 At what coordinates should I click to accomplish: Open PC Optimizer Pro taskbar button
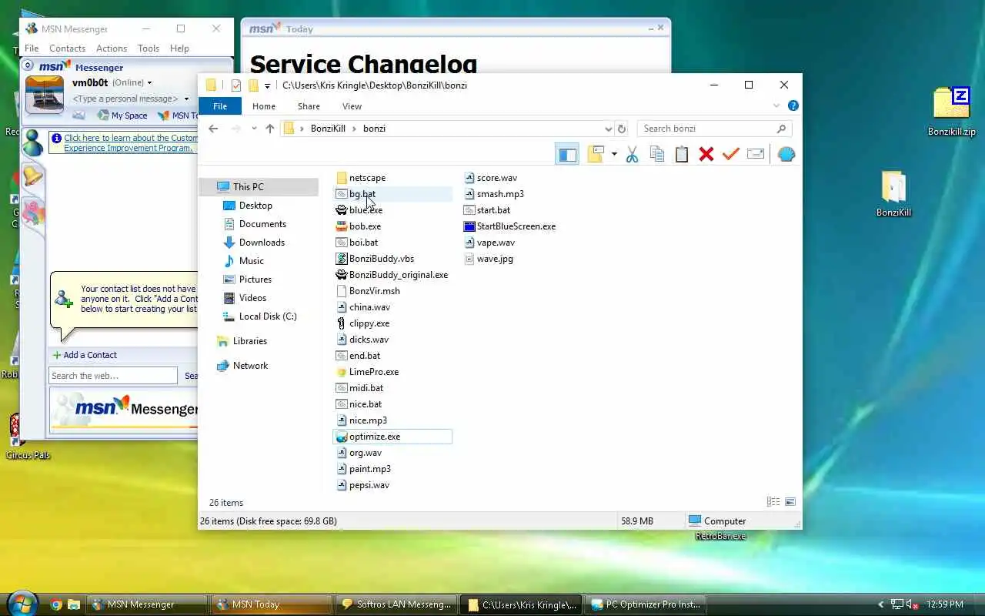click(645, 604)
